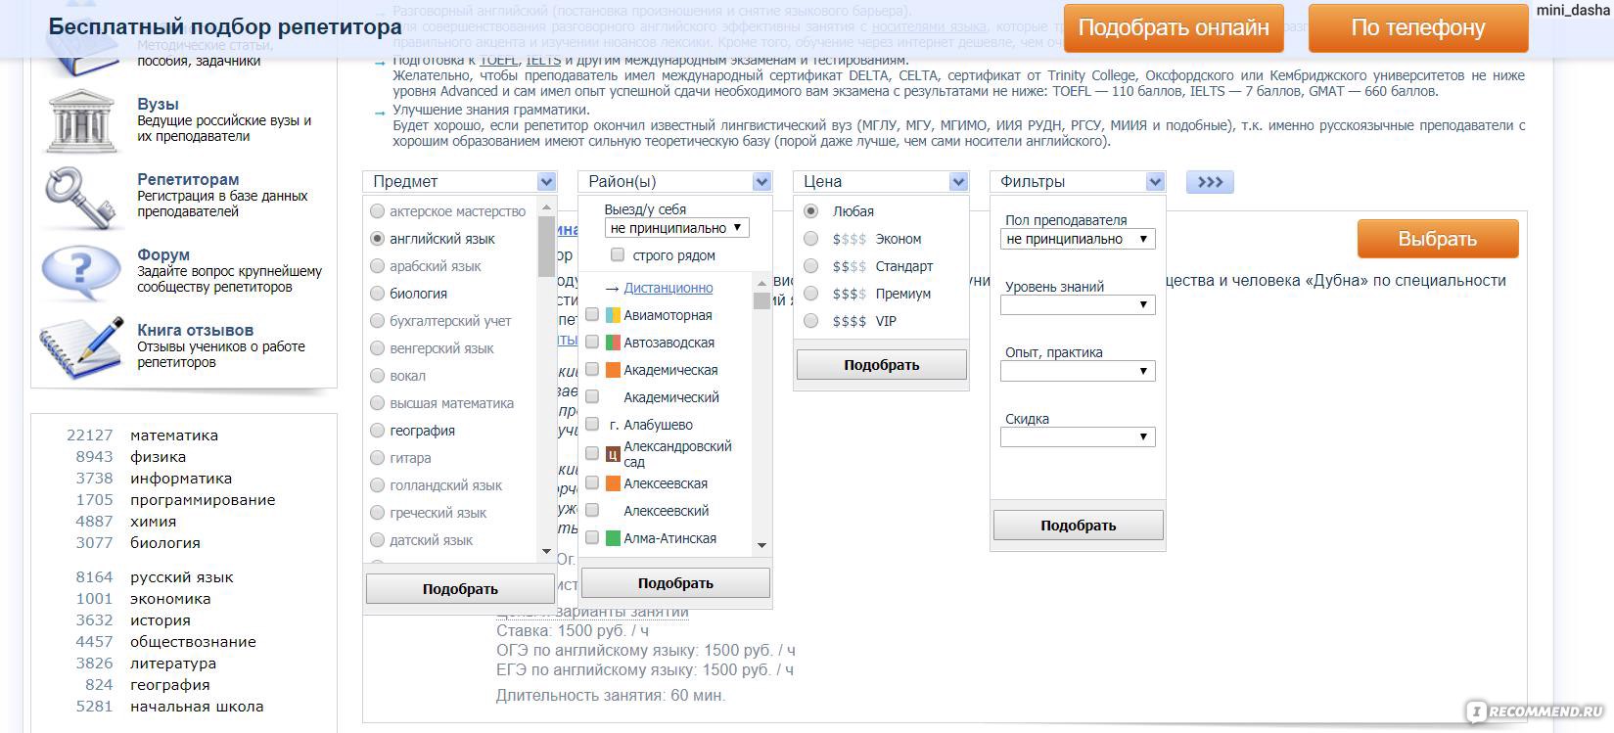Select the актерское мастерство subject
1614x733 pixels.
click(377, 211)
